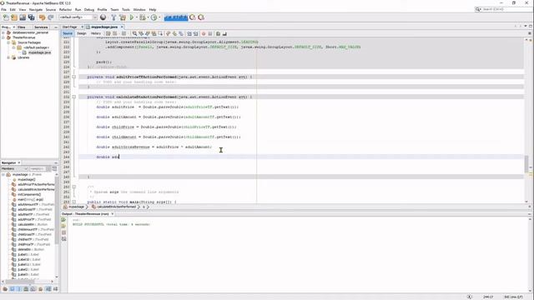534x300 pixels.
Task: Click the memory usage bar in toolbar
Action: pos(176,17)
